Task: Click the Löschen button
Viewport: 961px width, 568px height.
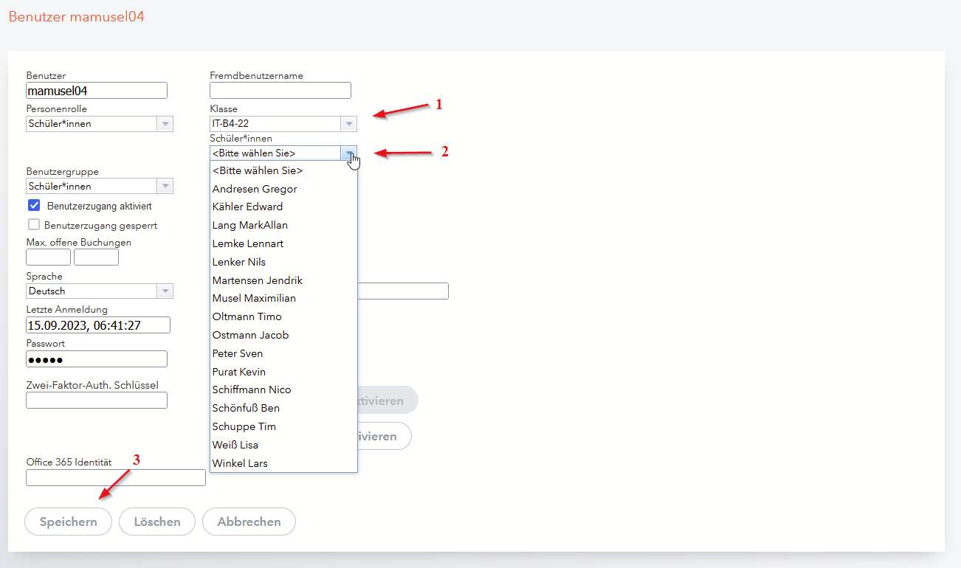Action: click(x=157, y=522)
